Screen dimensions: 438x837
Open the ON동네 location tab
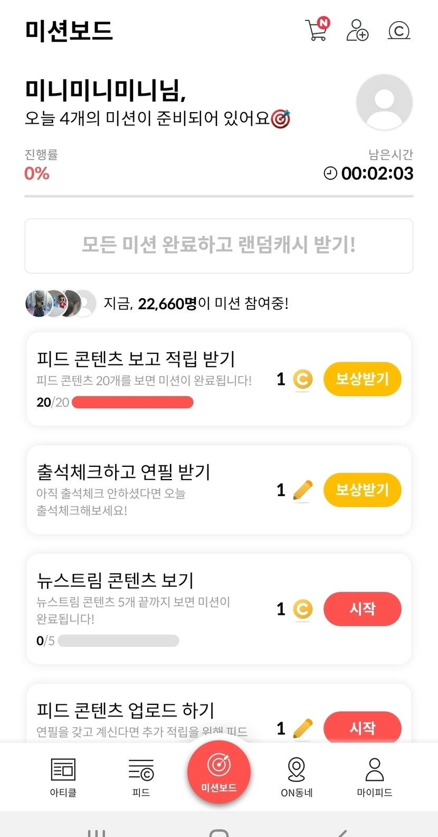click(x=297, y=776)
